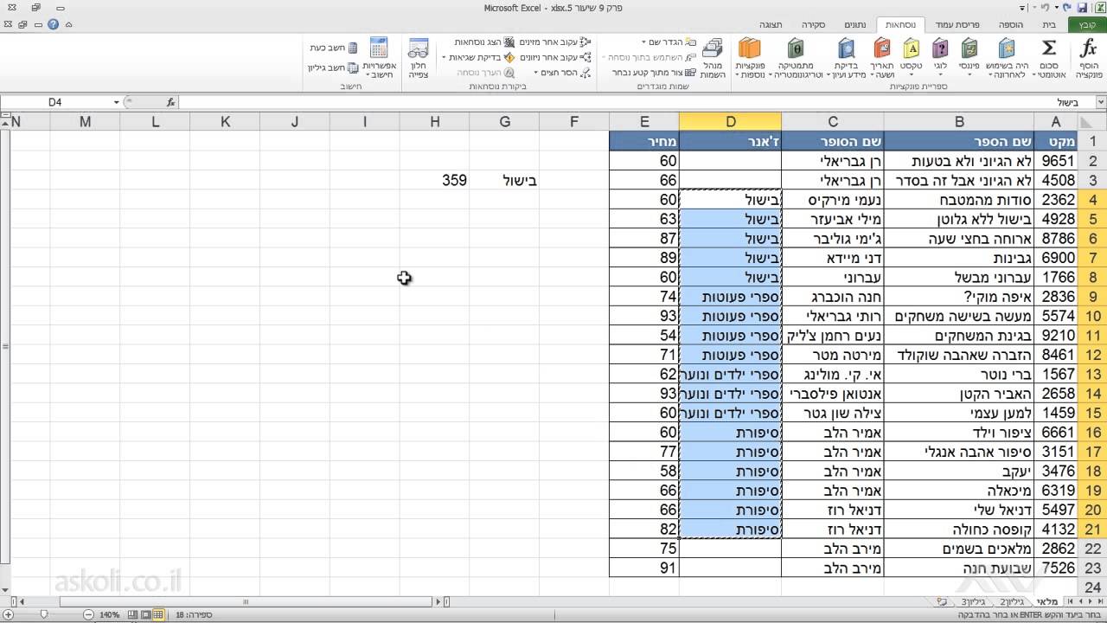Click Trace Dependents (עקוב אחר ניזונים)
Image resolution: width=1107 pixels, height=623 pixels.
tap(554, 57)
